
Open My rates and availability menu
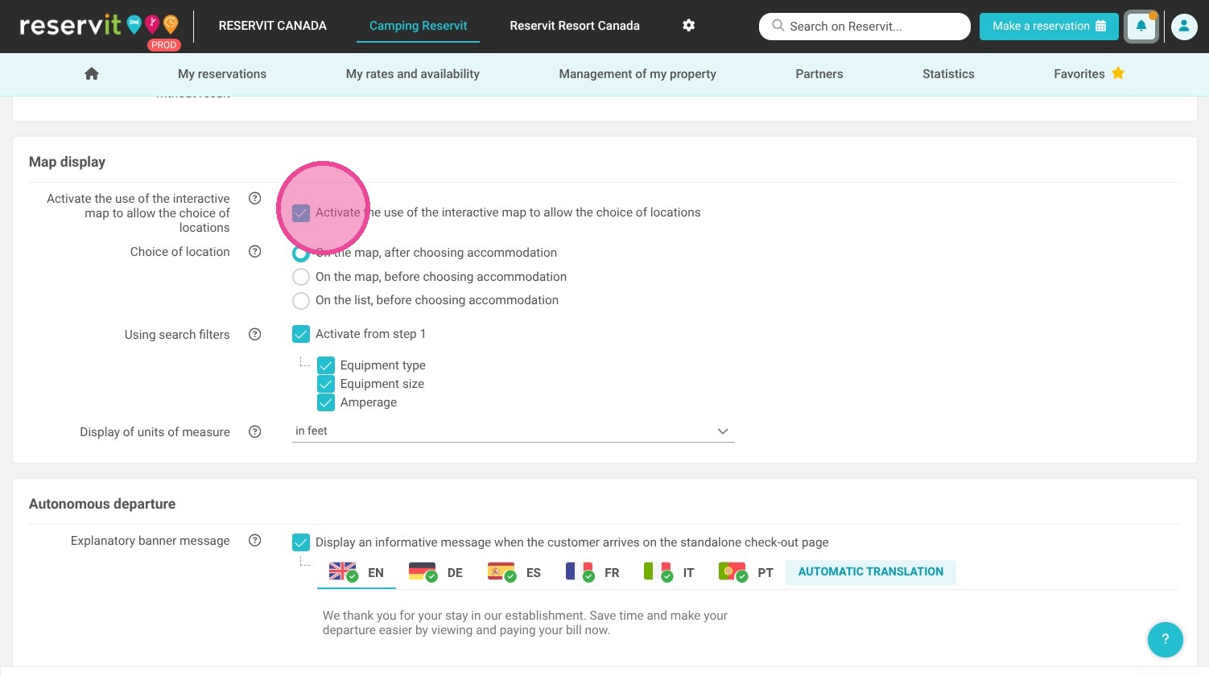click(x=413, y=73)
